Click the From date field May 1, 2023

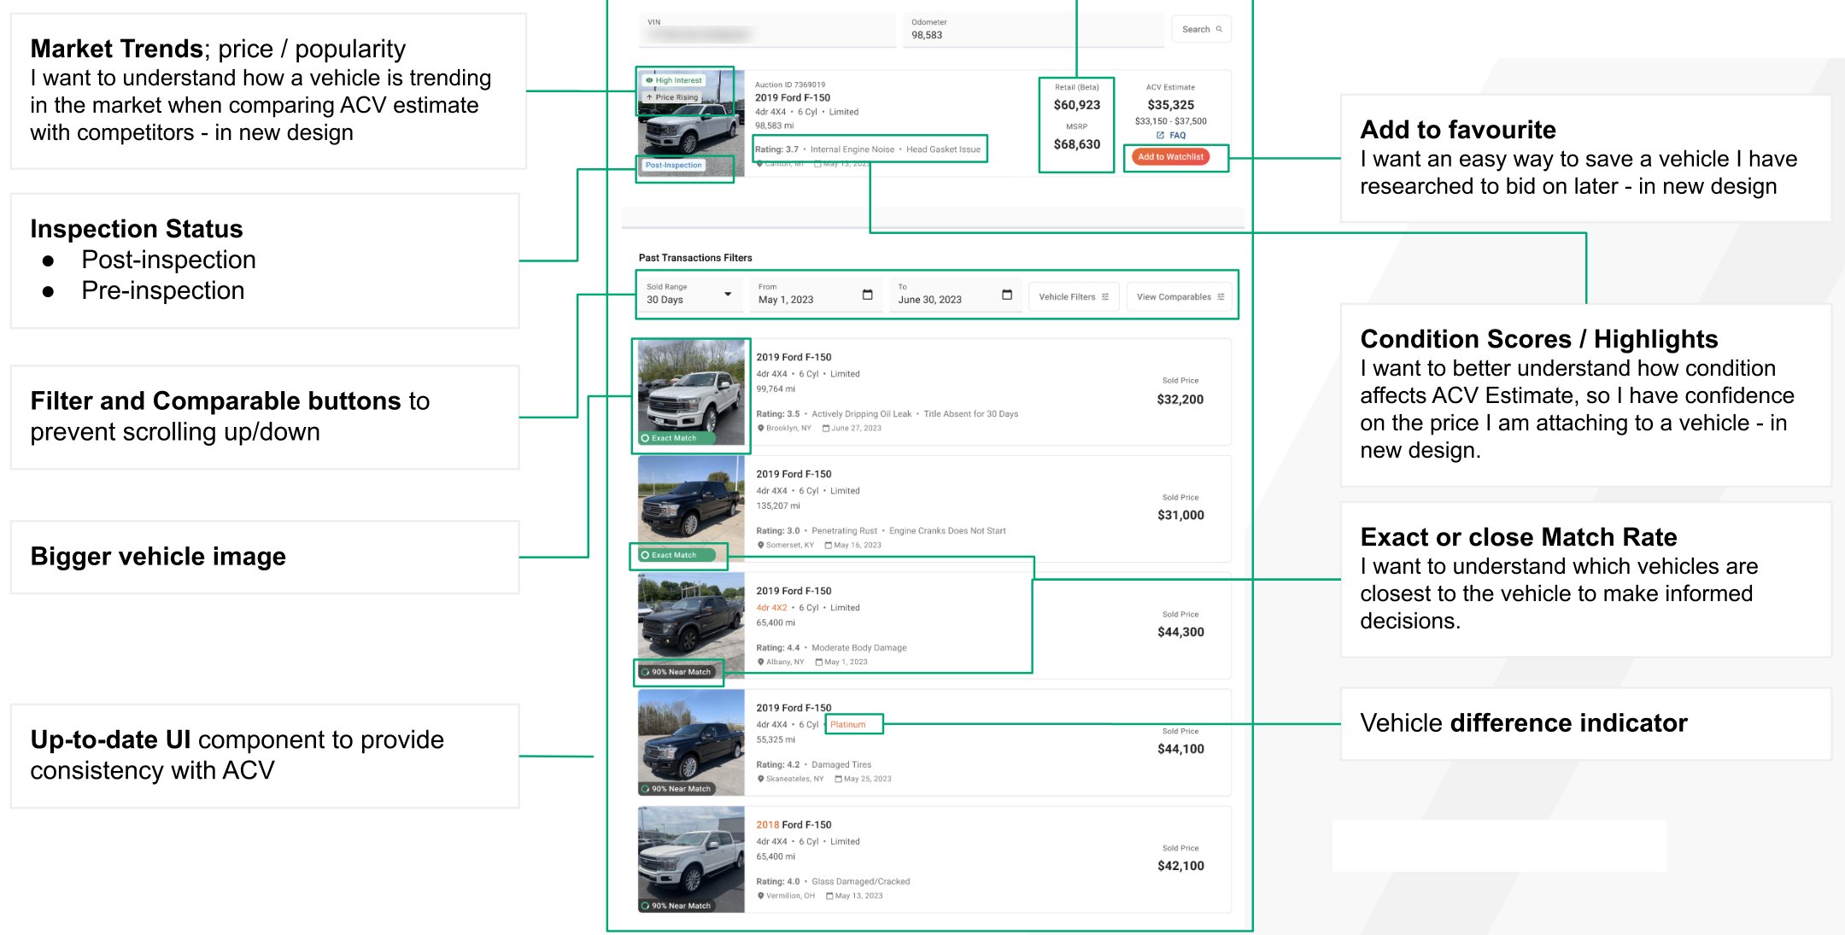[815, 295]
